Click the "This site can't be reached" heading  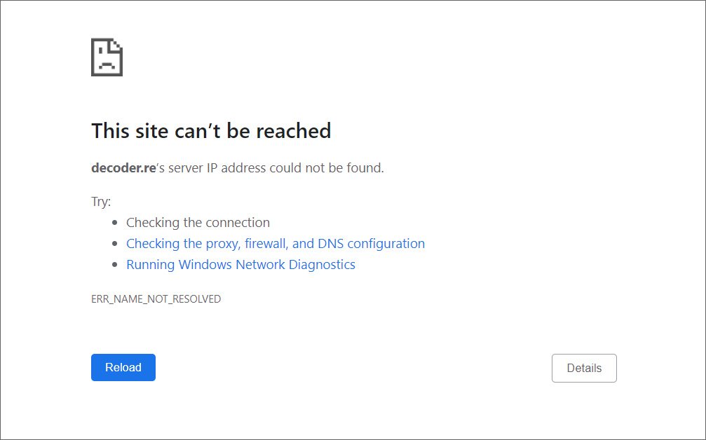point(211,131)
